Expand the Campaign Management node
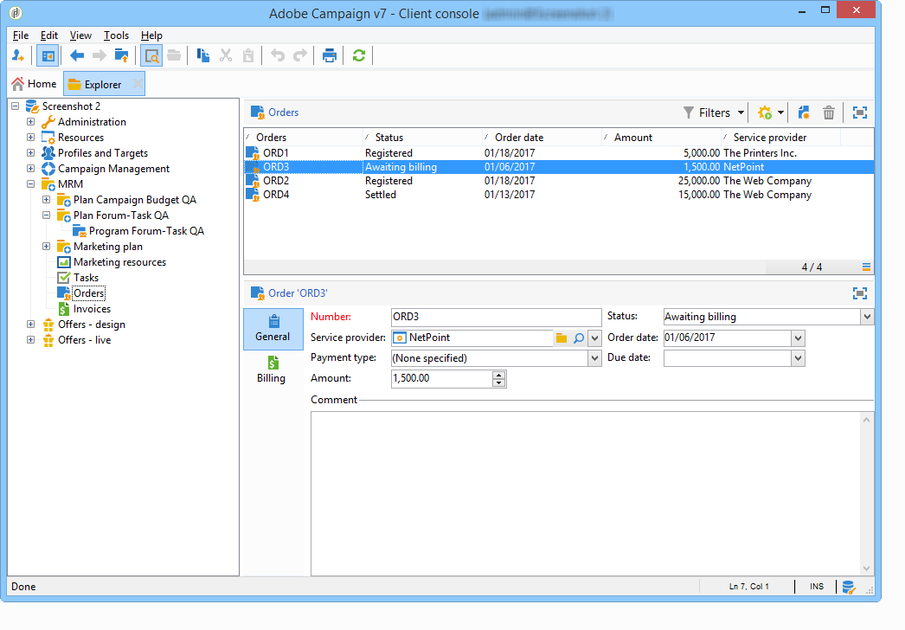This screenshot has width=905, height=630. point(30,169)
